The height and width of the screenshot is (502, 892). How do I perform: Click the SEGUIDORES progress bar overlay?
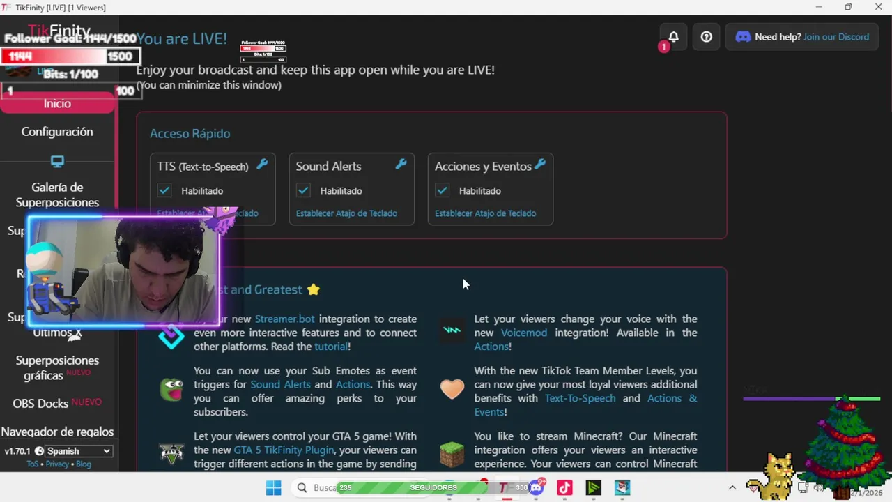point(433,487)
